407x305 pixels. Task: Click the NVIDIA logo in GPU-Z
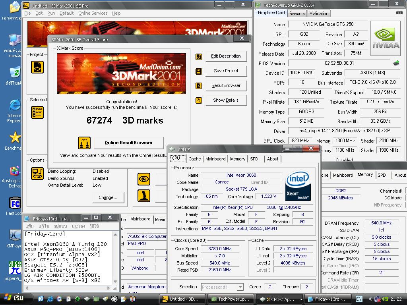(x=386, y=39)
